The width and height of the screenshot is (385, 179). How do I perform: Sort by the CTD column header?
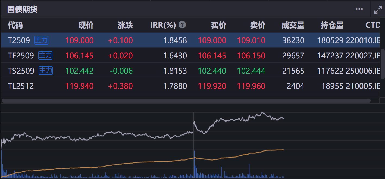373,25
